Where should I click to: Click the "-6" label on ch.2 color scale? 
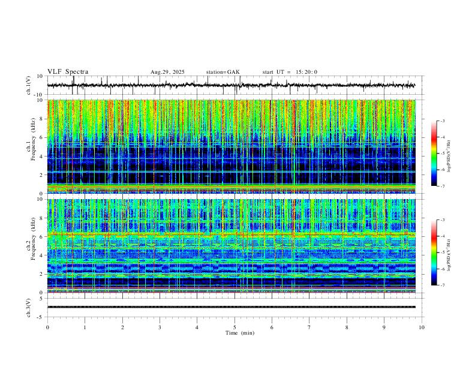click(x=443, y=269)
